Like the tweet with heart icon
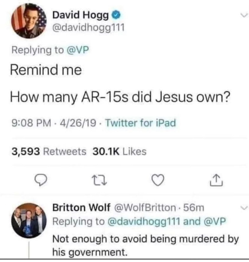Viewport: 249px width, 262px height. (158, 180)
